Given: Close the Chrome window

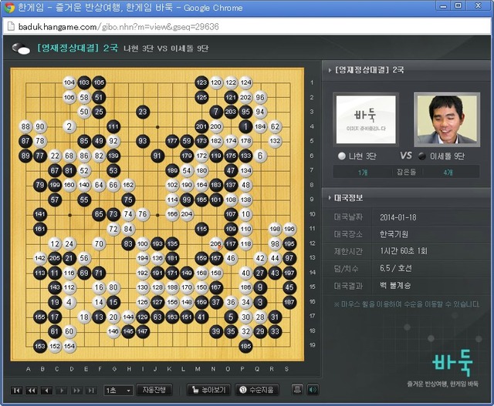Looking at the screenshot, I should (479, 5).
